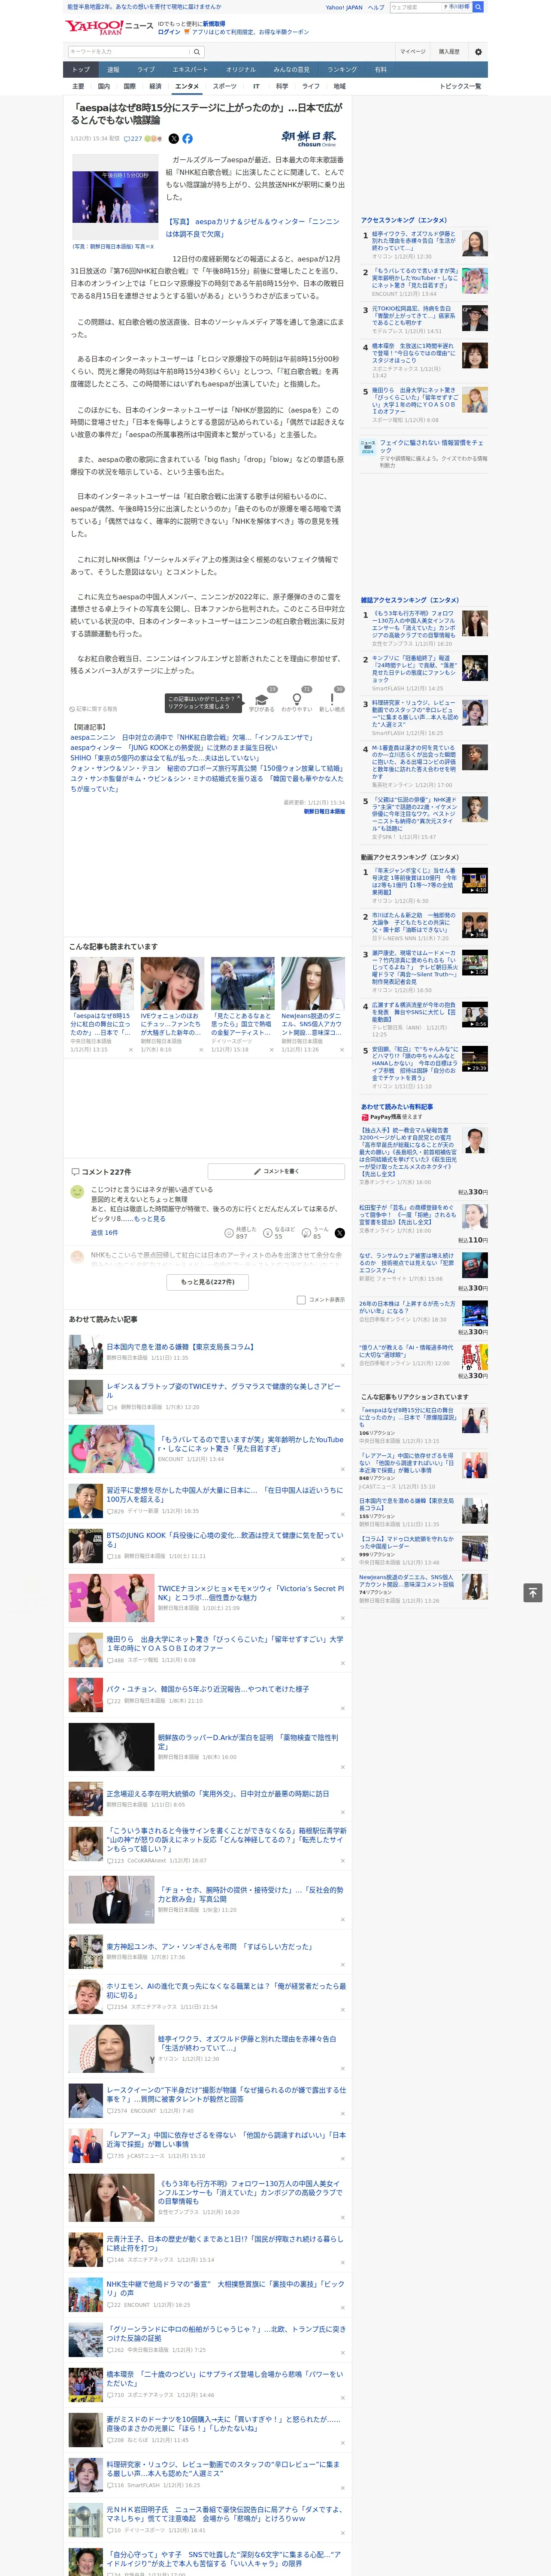Viewport: 551px width, 2576px height.
Task: Open BTSのJUNG KOOK 兵役後に心境の変化 article
Action: [x=225, y=1539]
